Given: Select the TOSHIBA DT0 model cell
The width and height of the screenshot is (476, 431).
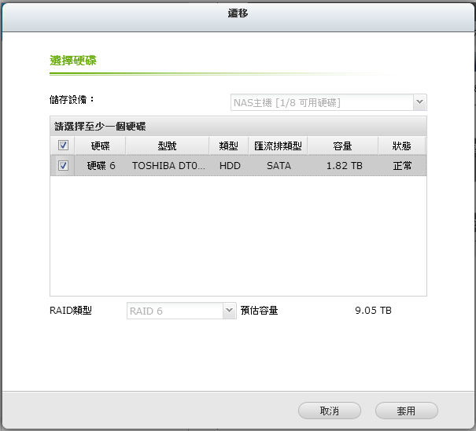Looking at the screenshot, I should (167, 166).
